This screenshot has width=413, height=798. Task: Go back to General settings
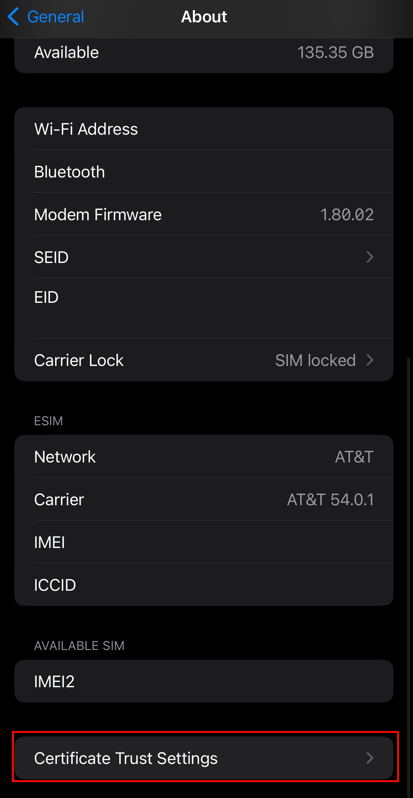(55, 17)
